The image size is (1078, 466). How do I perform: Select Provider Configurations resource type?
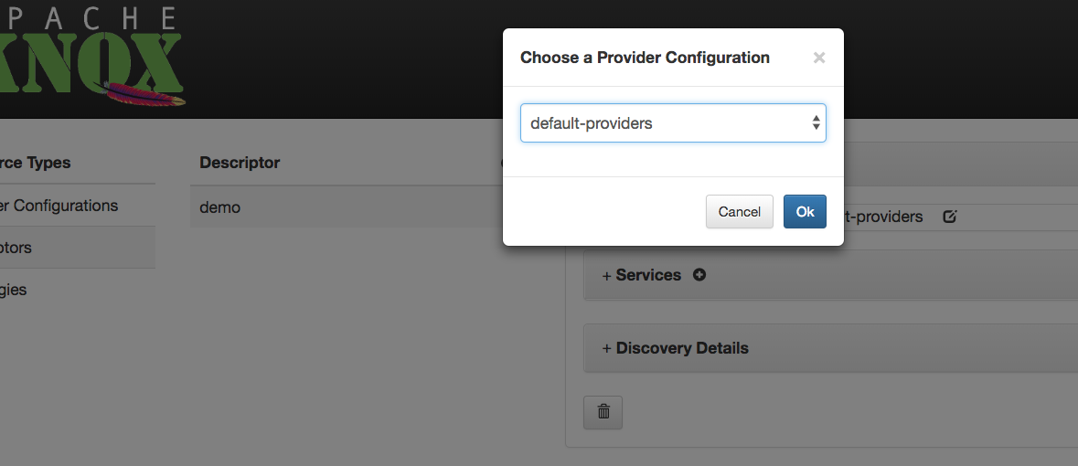pos(59,206)
